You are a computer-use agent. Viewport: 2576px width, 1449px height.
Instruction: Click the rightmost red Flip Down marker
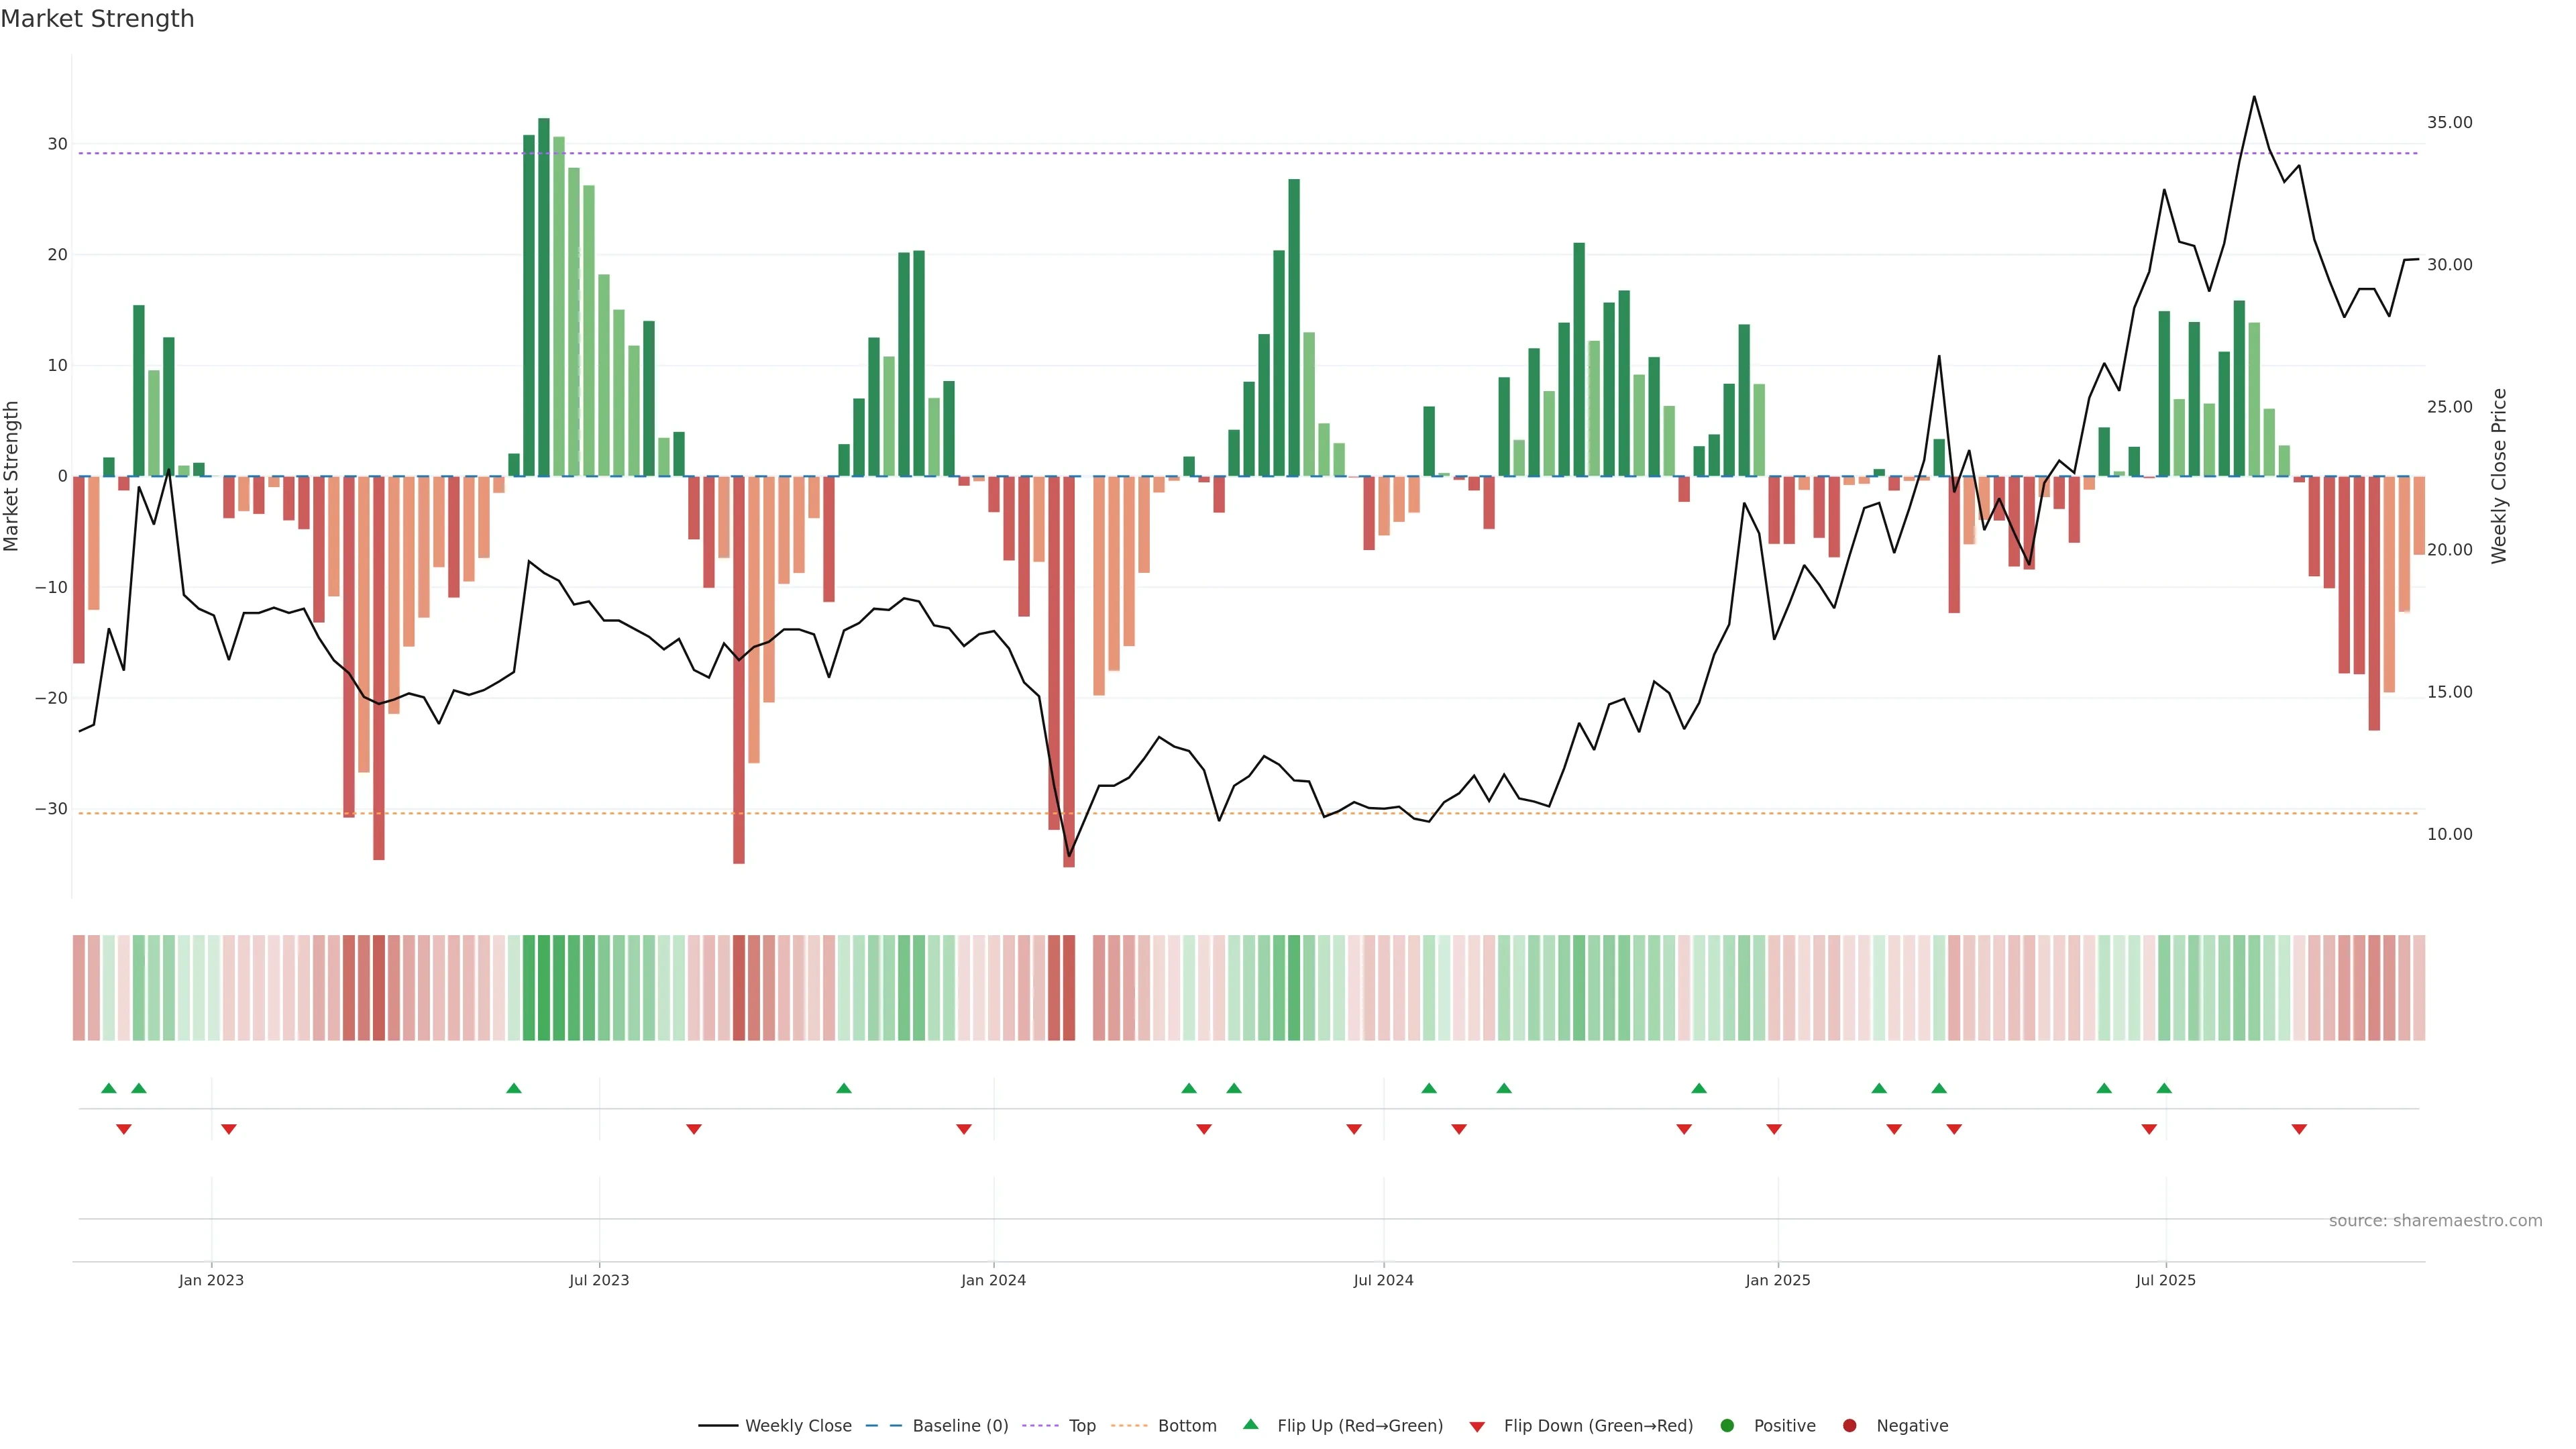tap(2299, 1129)
